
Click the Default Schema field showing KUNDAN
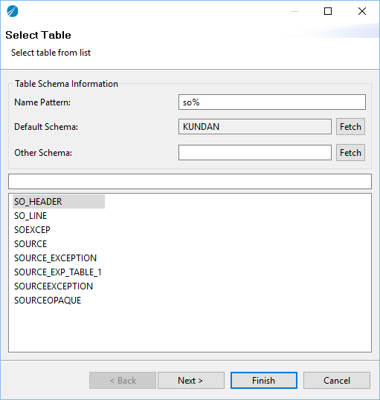point(255,127)
